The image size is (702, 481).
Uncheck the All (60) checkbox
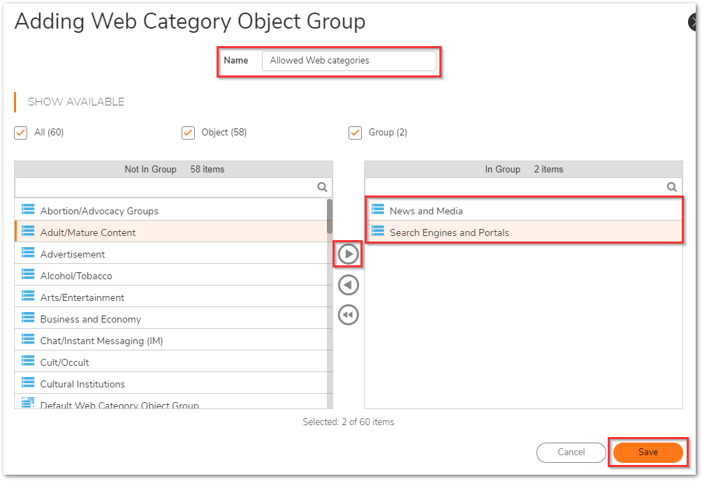click(21, 133)
